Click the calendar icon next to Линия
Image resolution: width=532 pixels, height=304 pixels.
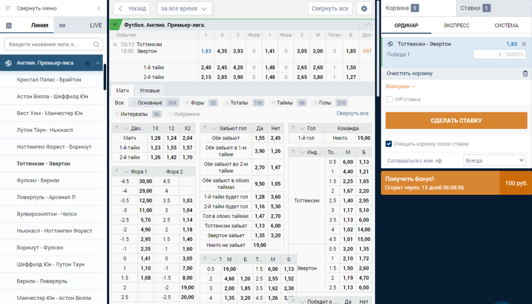click(9, 25)
